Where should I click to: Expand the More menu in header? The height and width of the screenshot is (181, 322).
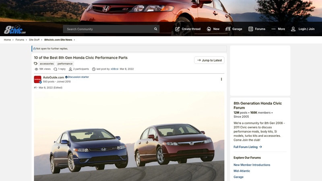click(x=278, y=29)
